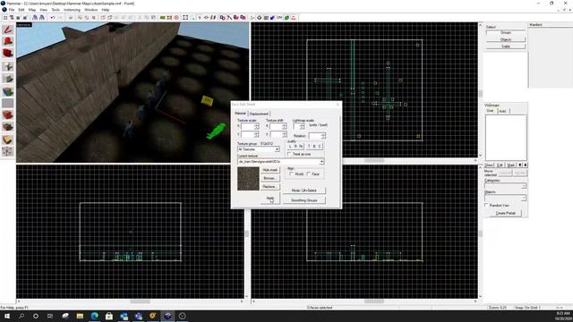573x322 pixels.
Task: Enable the Random Yaw checkbox
Action: pos(486,205)
